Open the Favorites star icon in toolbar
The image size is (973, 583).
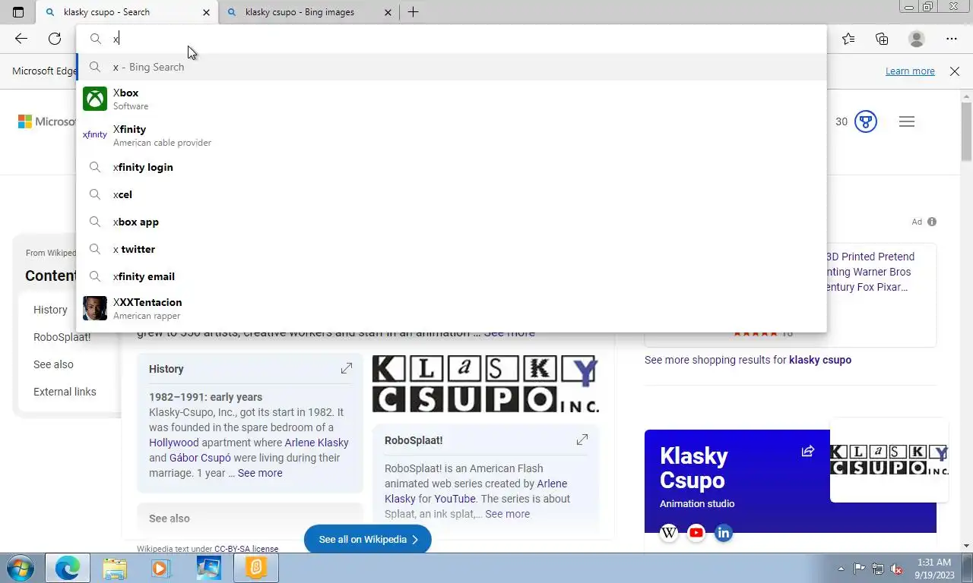tap(848, 39)
